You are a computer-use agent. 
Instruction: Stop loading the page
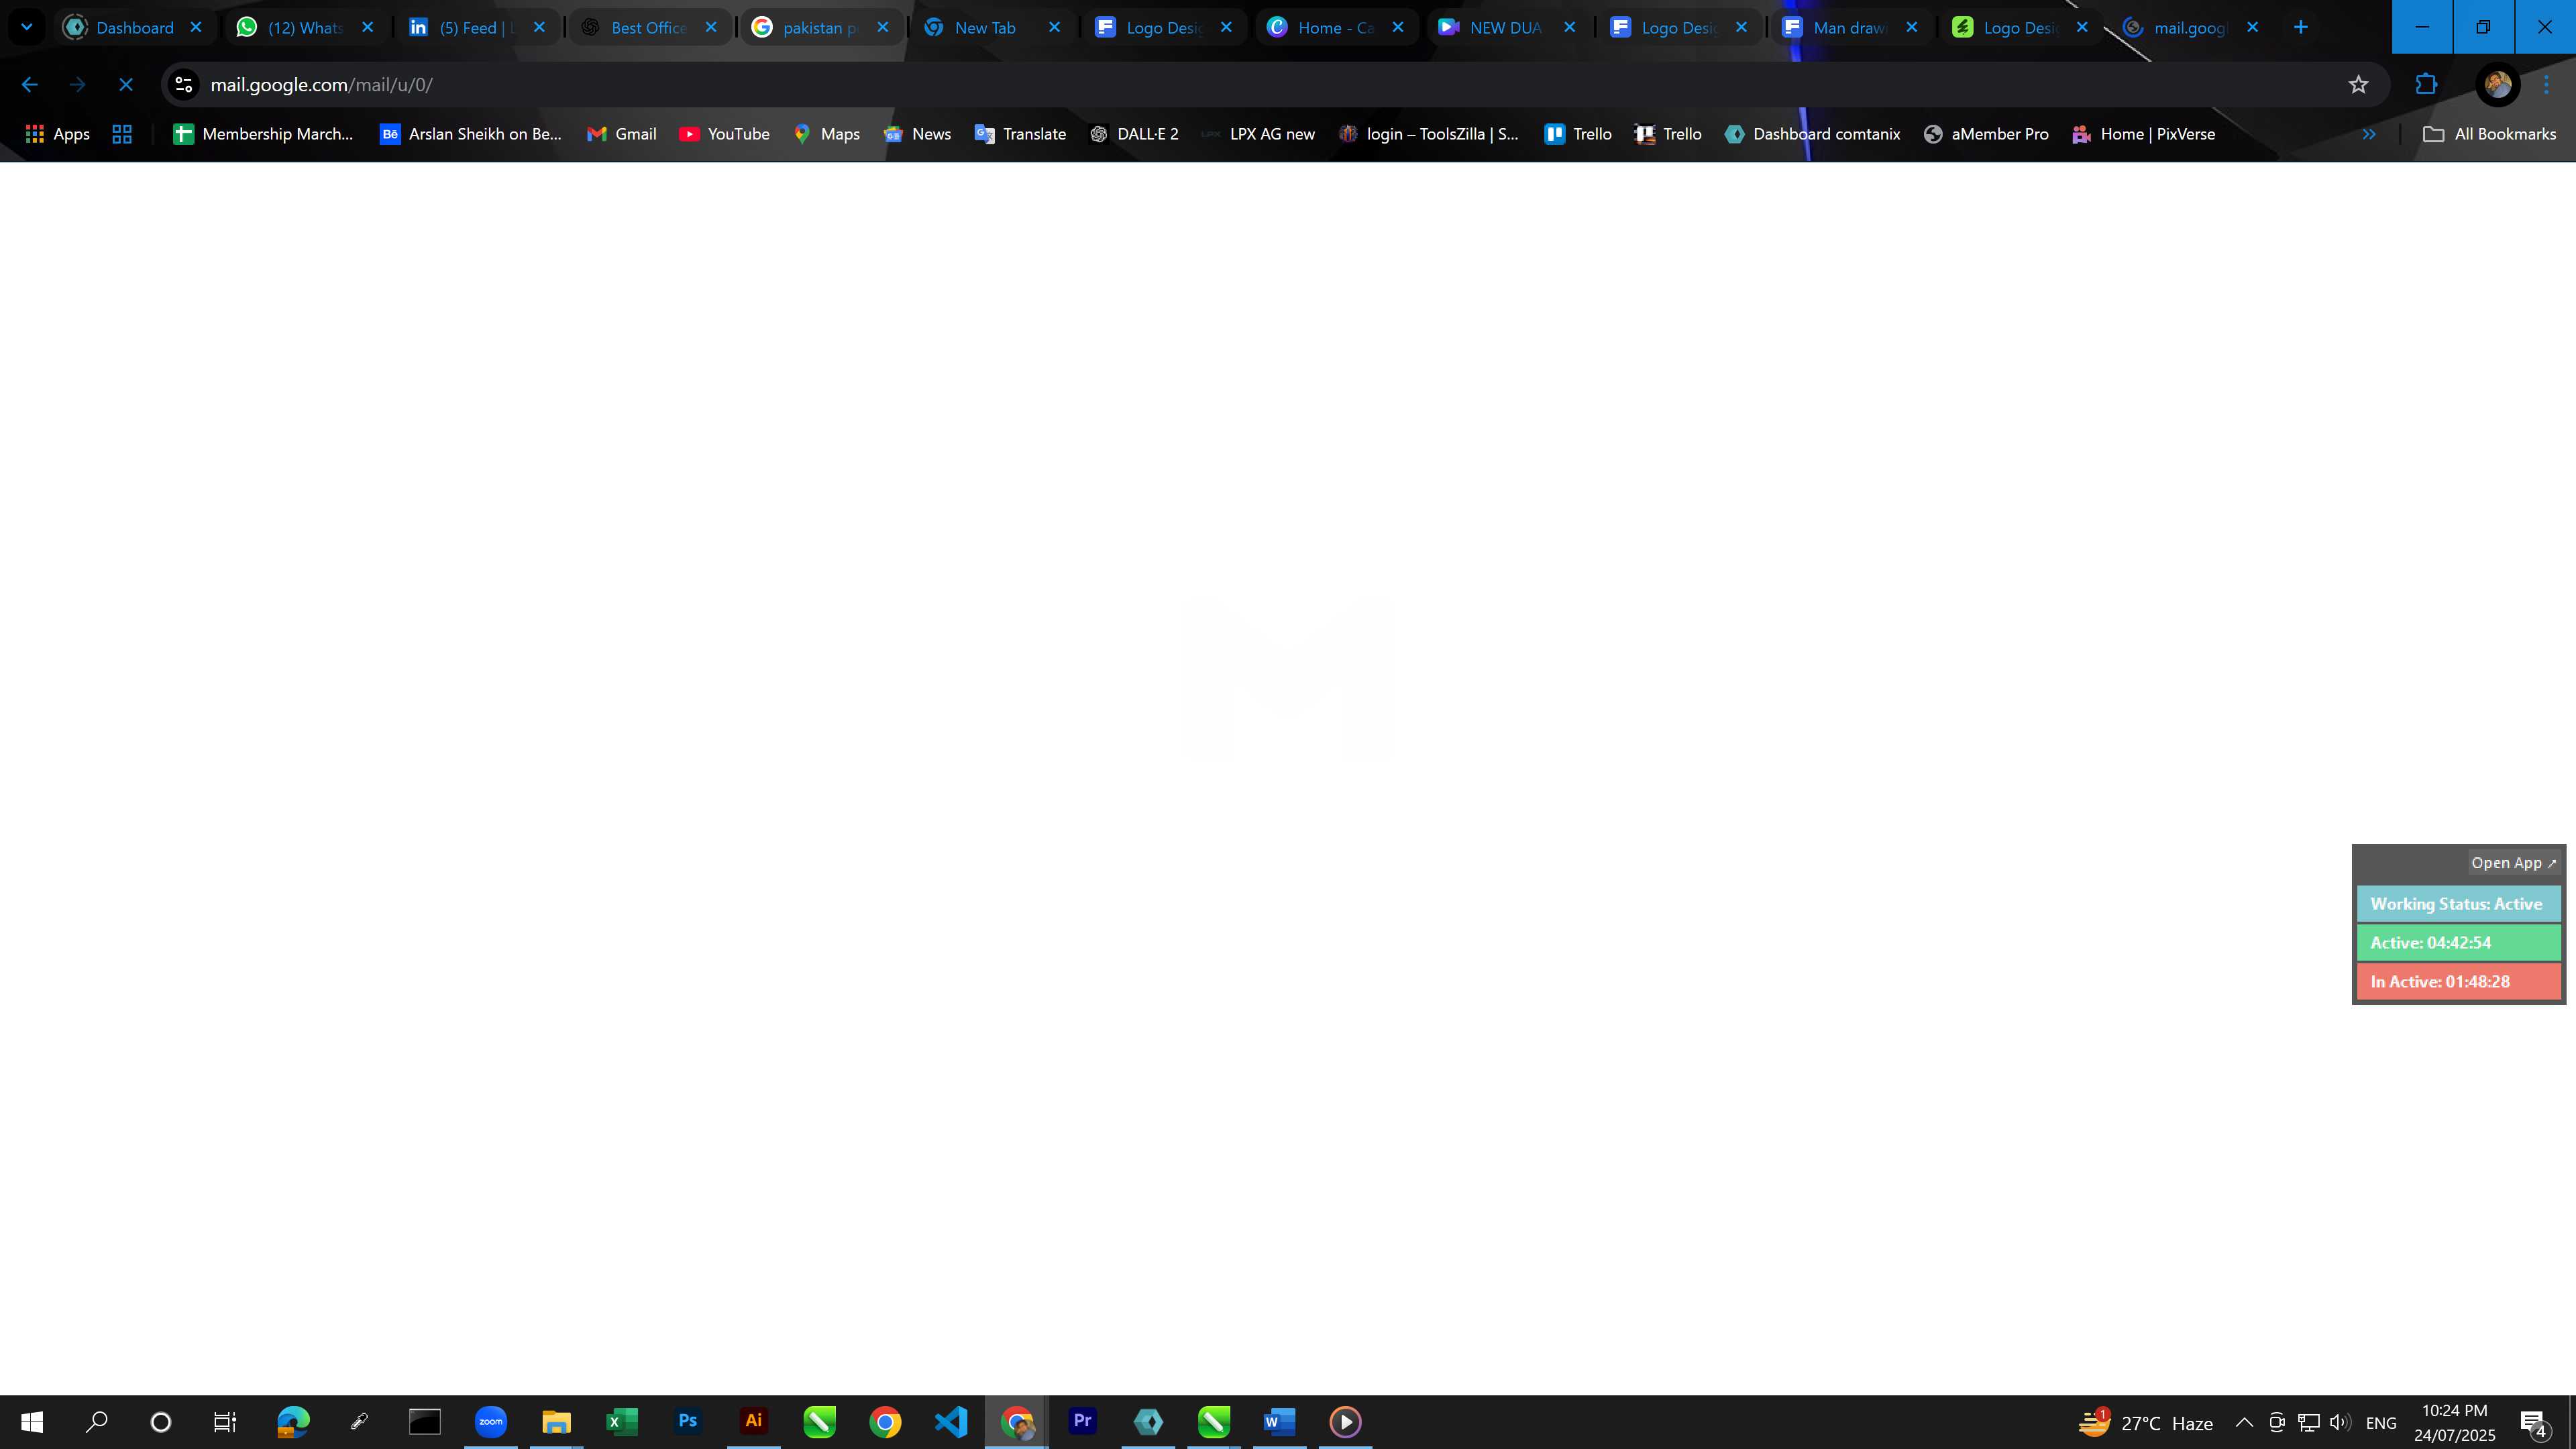click(x=126, y=85)
